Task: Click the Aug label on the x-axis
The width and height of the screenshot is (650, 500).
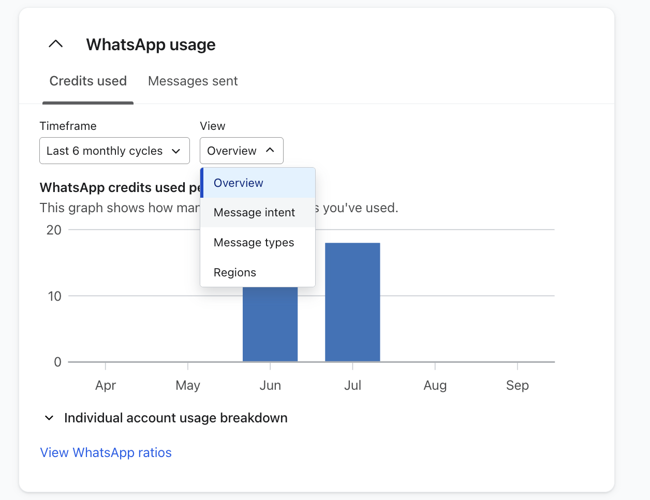Action: 435,386
